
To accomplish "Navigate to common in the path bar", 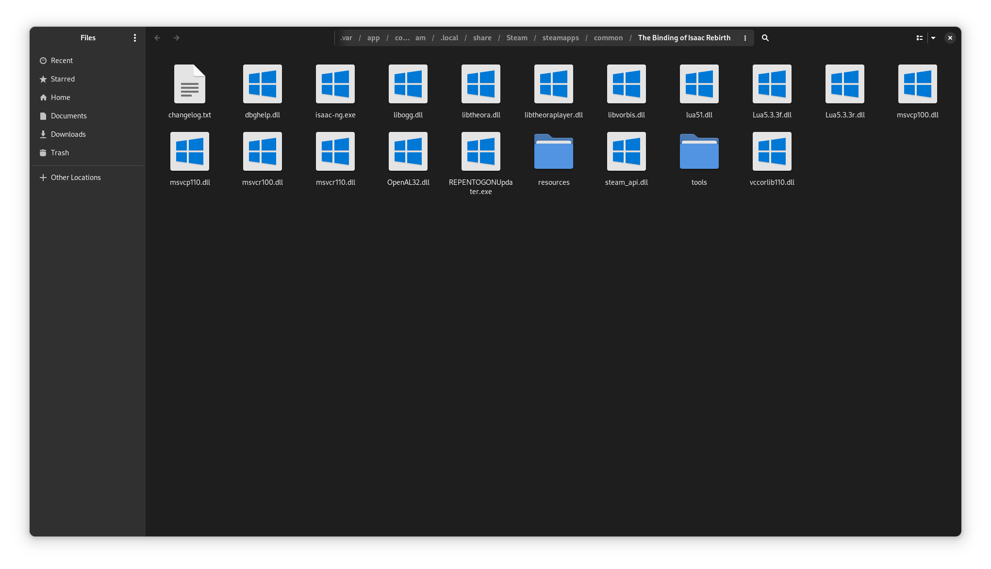I will [608, 38].
